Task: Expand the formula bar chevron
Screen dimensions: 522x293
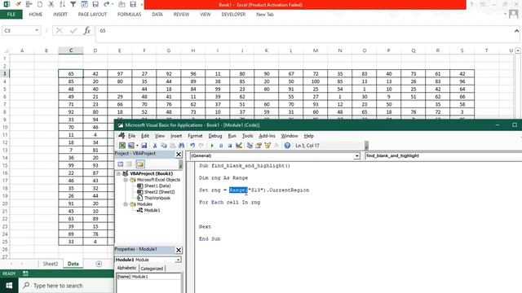Action: point(516,31)
